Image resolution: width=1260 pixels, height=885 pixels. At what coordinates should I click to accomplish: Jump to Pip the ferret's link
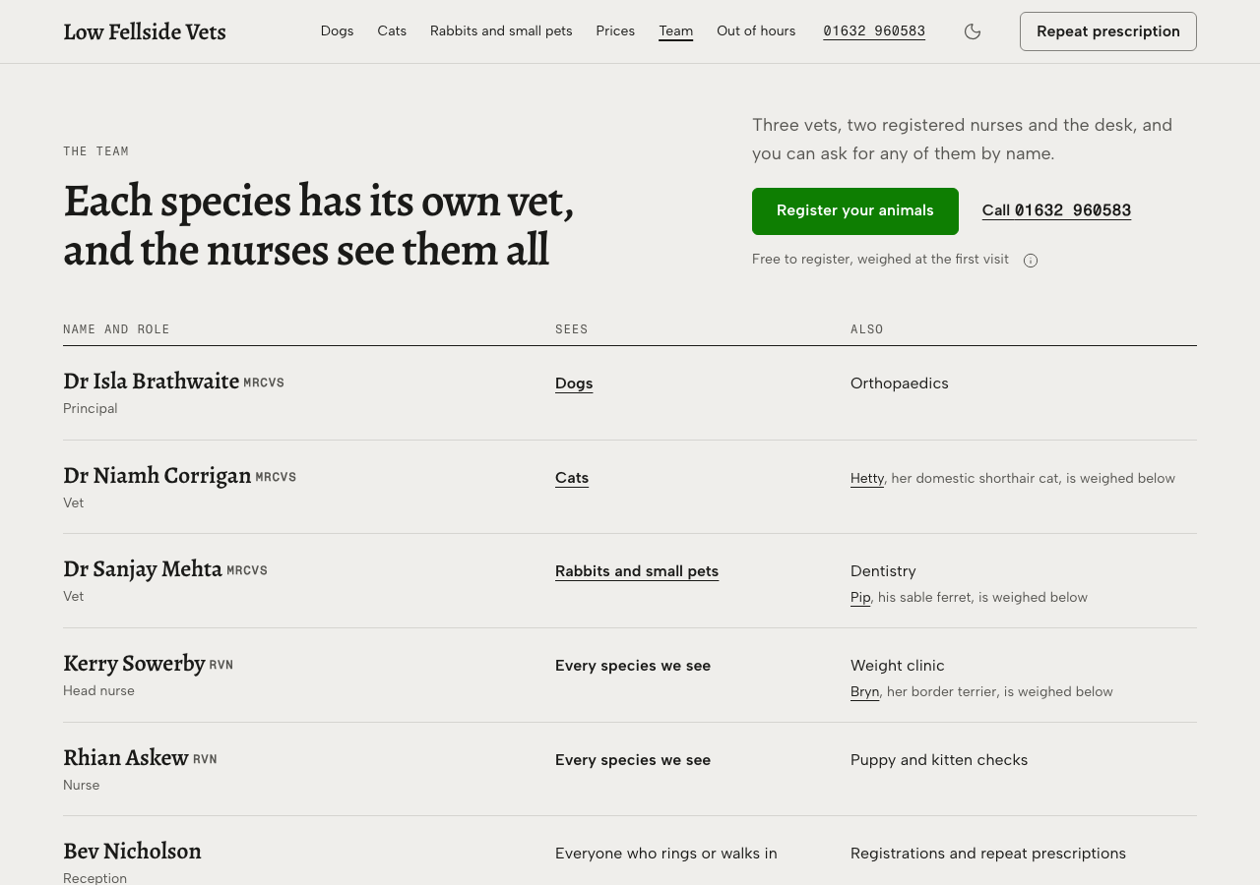pyautogui.click(x=860, y=598)
